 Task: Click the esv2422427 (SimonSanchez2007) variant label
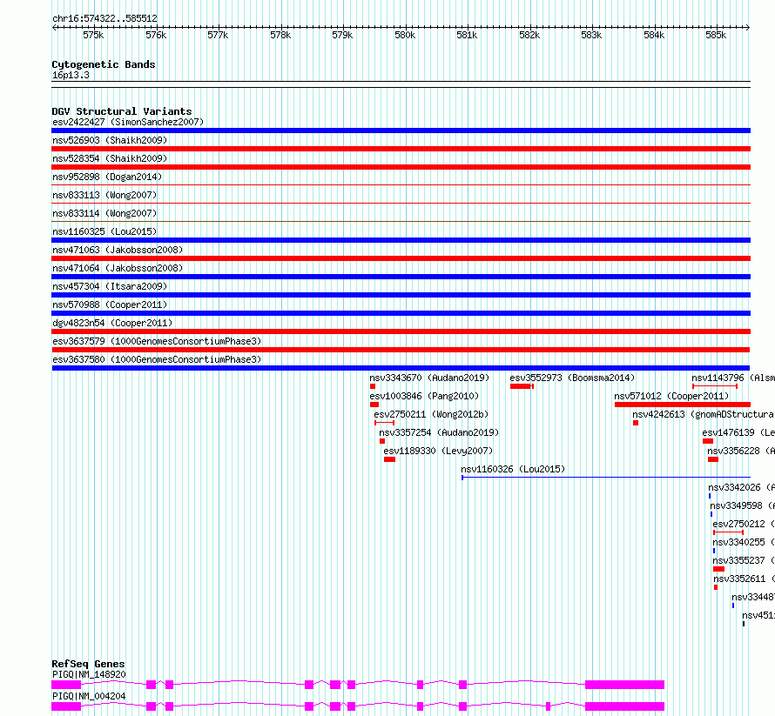pos(128,122)
